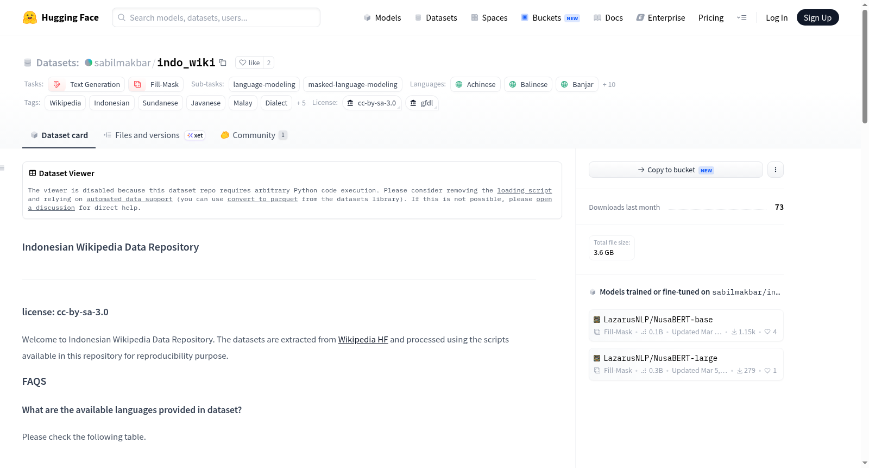Select the Javanese tag

click(x=206, y=103)
